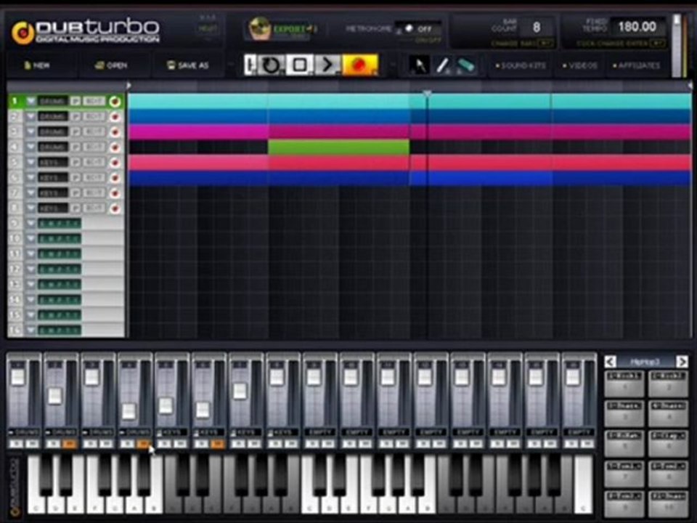
Task: Stop playback with the square Stop button
Action: (x=299, y=65)
